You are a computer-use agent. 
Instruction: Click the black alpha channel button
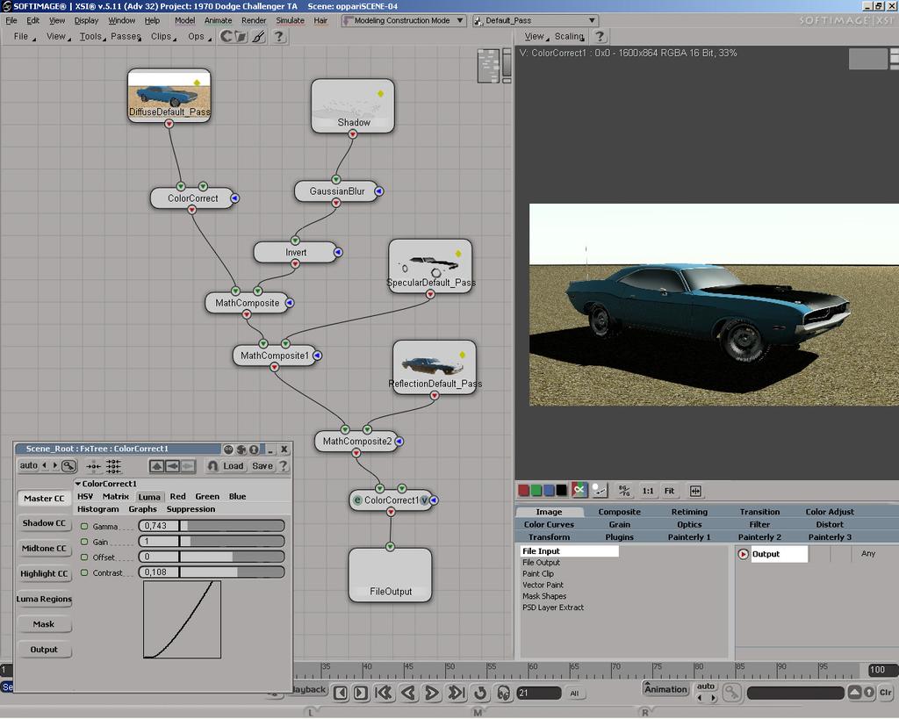click(561, 491)
